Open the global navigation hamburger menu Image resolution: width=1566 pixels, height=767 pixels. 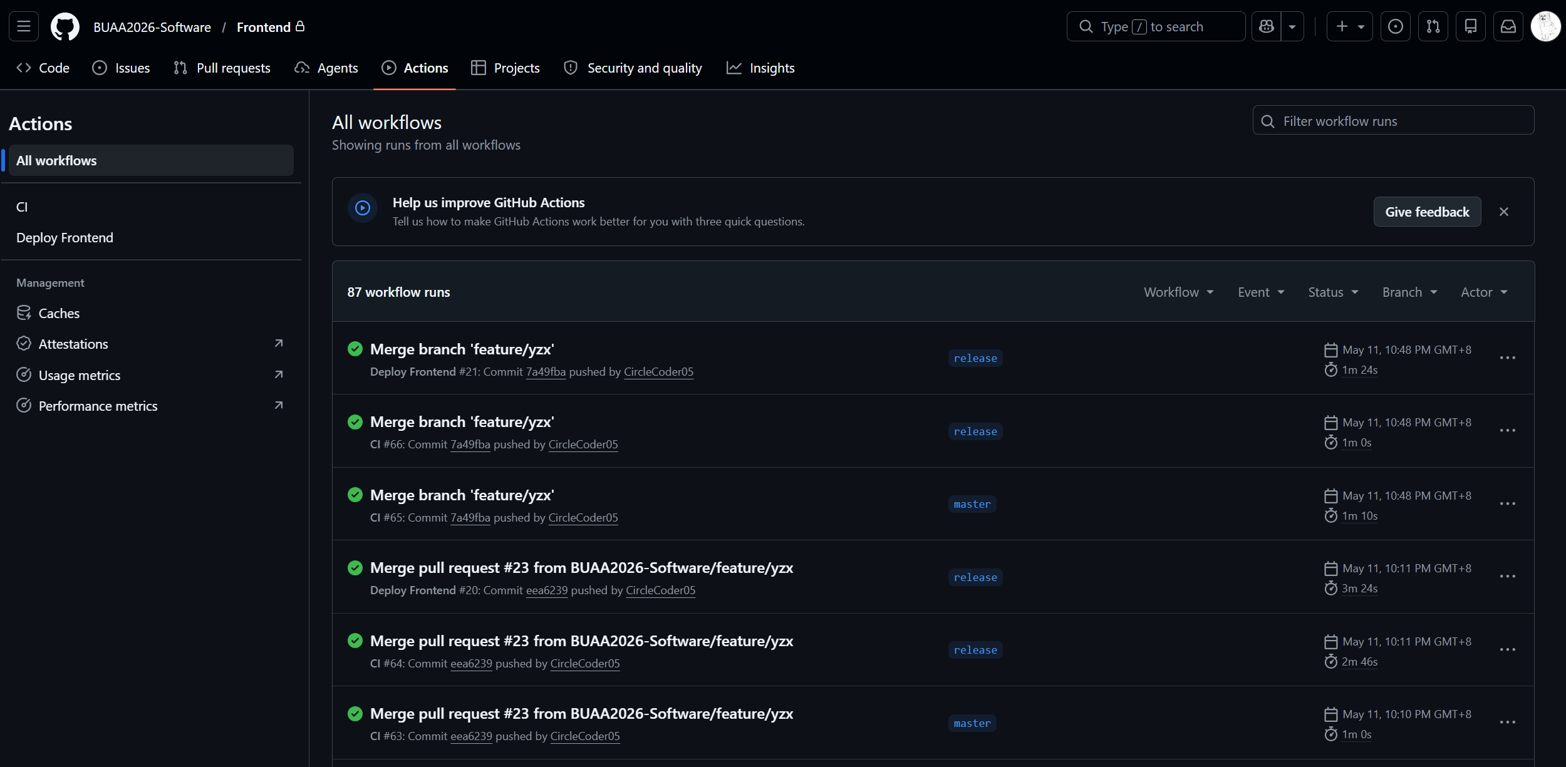[24, 26]
